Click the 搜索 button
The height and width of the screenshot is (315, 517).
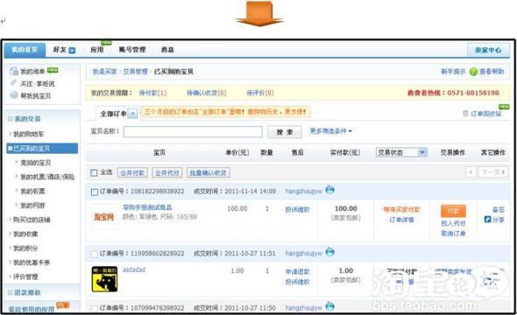285,132
